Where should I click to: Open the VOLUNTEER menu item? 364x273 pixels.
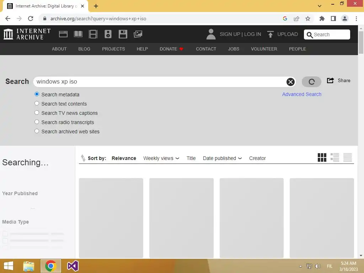(x=264, y=49)
